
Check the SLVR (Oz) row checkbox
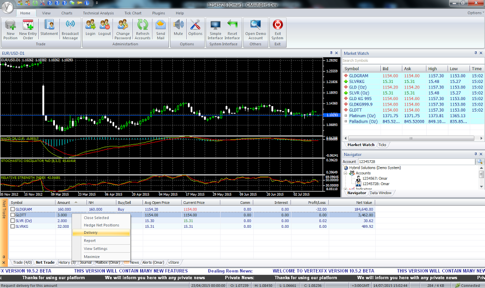[x=13, y=221]
